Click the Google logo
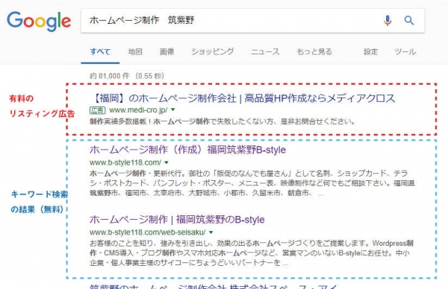 pos(39,22)
